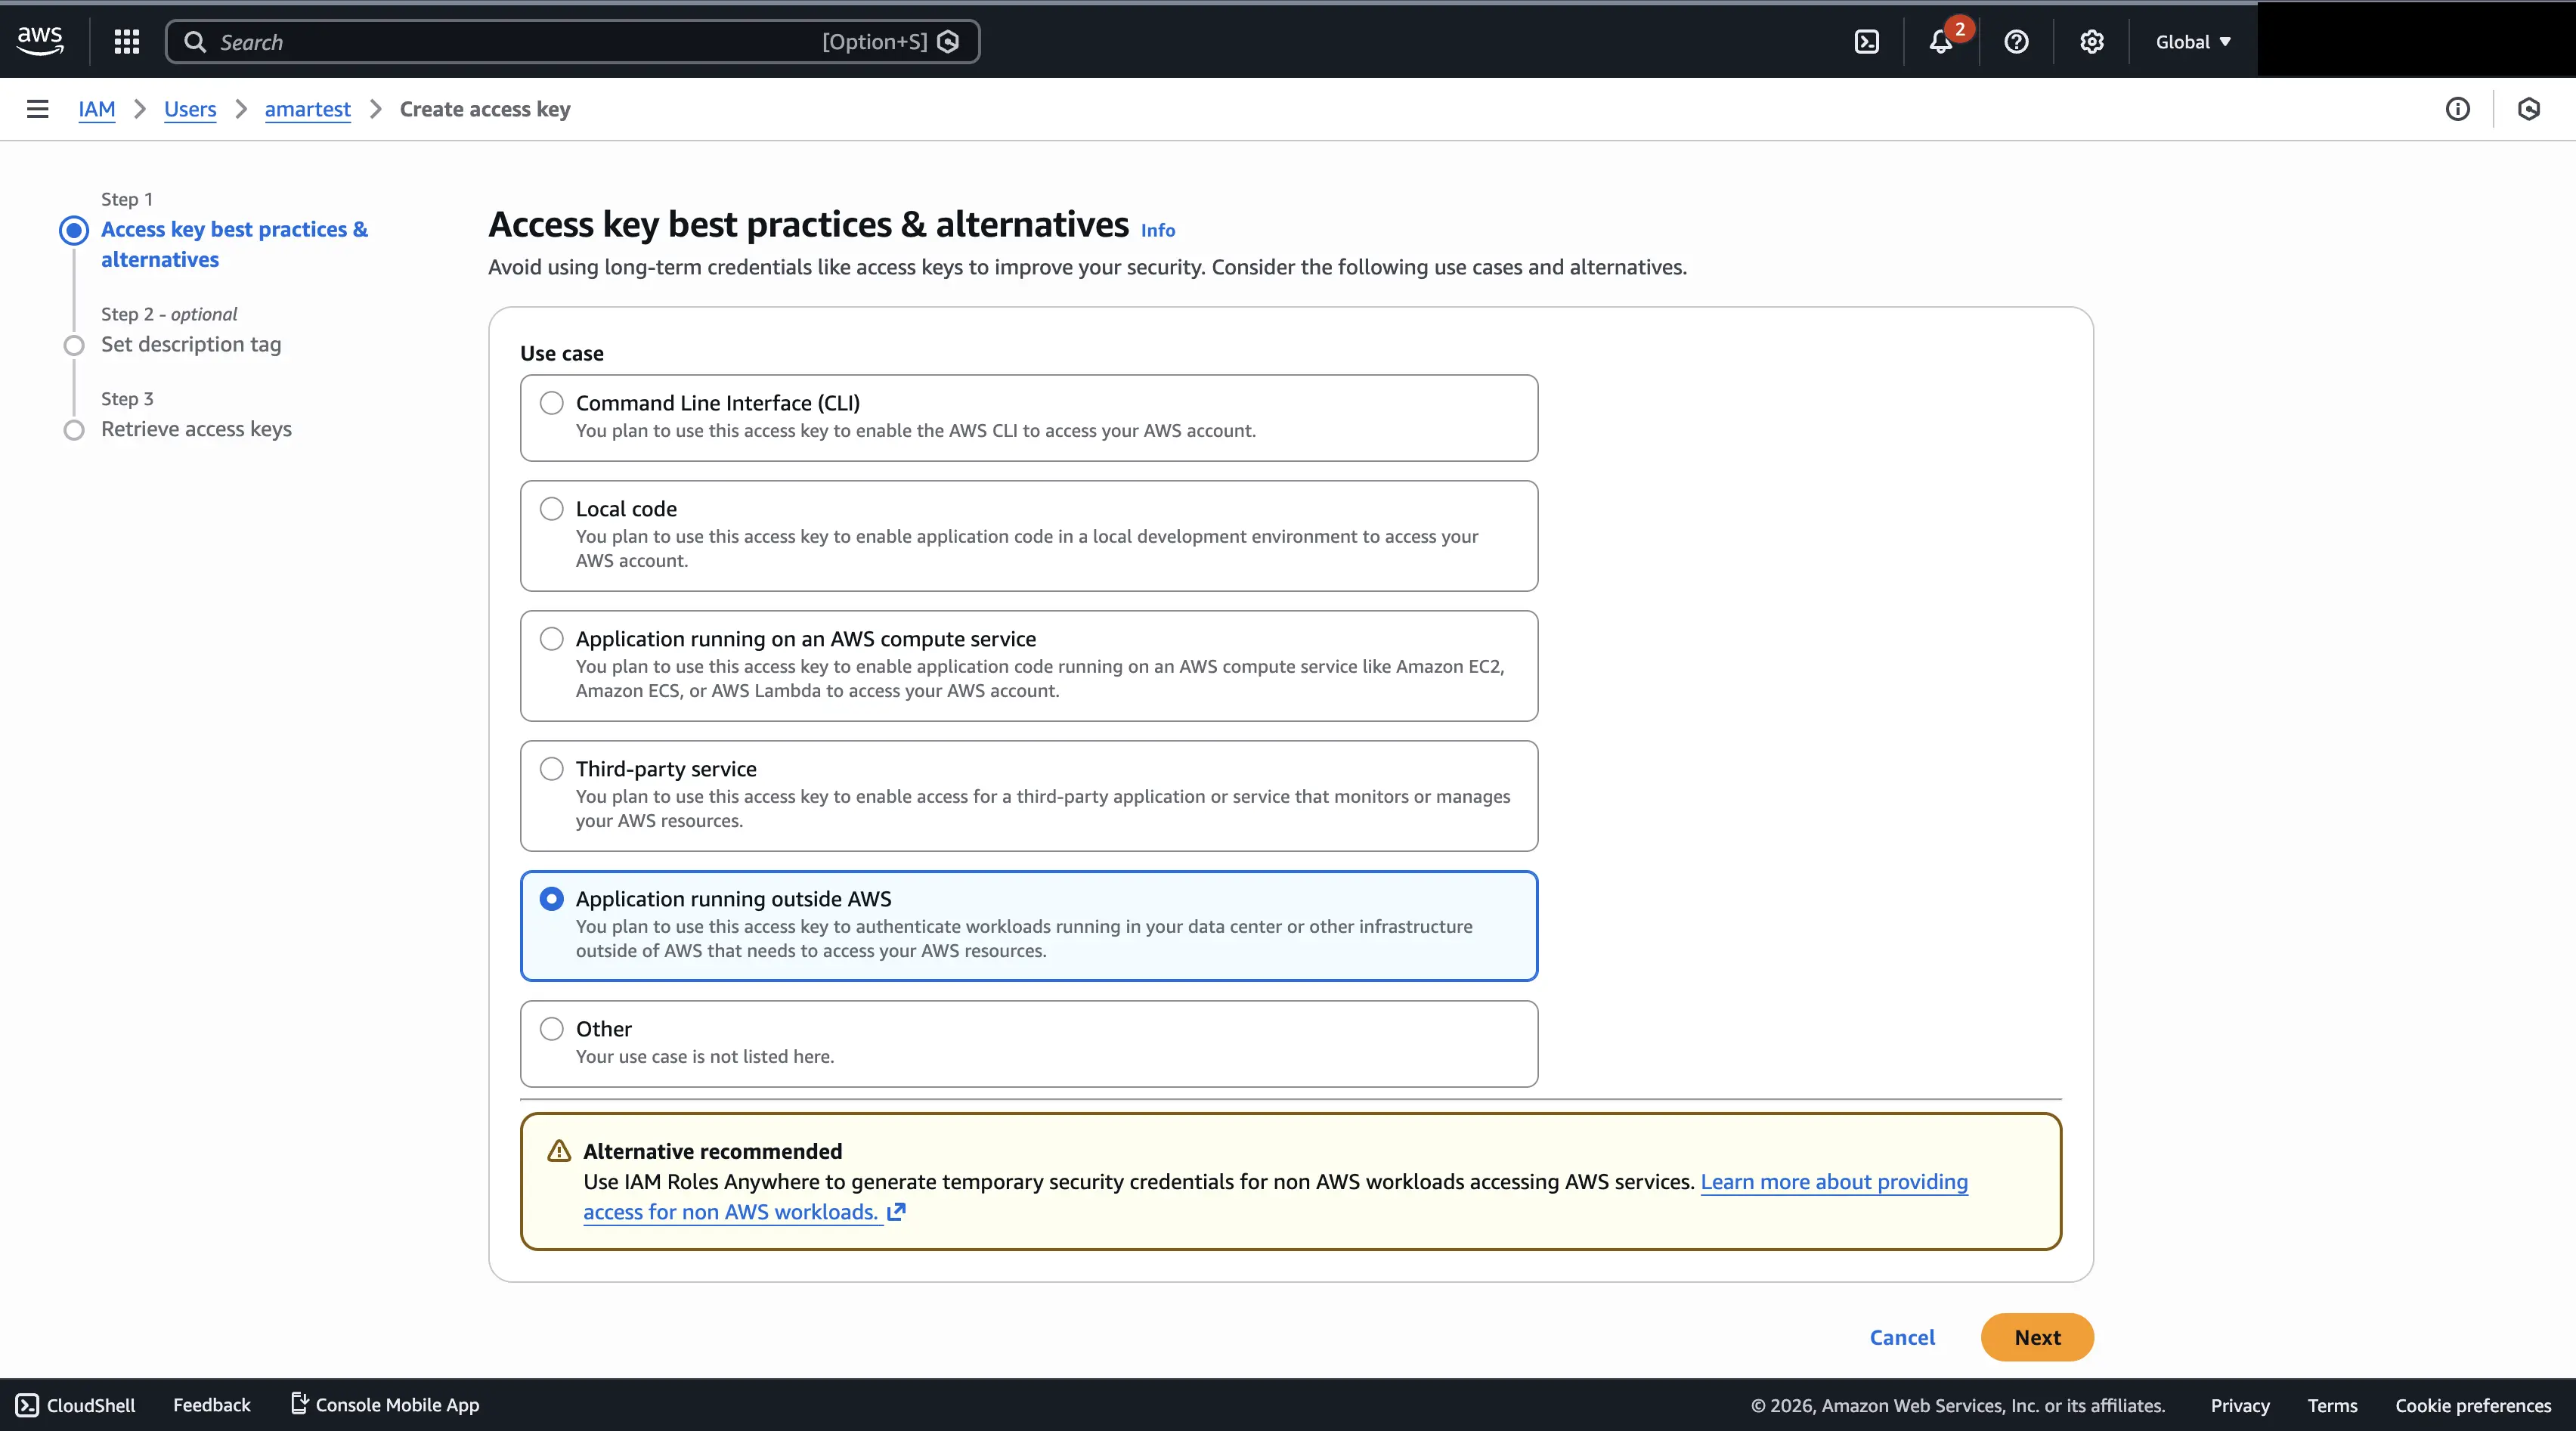Screen dimensions: 2576x1431
Task: Select Command Line Interface (CLI) radio
Action: coord(552,403)
